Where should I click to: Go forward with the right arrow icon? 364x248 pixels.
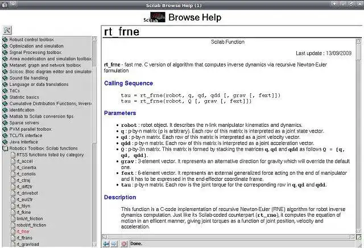[114, 244]
